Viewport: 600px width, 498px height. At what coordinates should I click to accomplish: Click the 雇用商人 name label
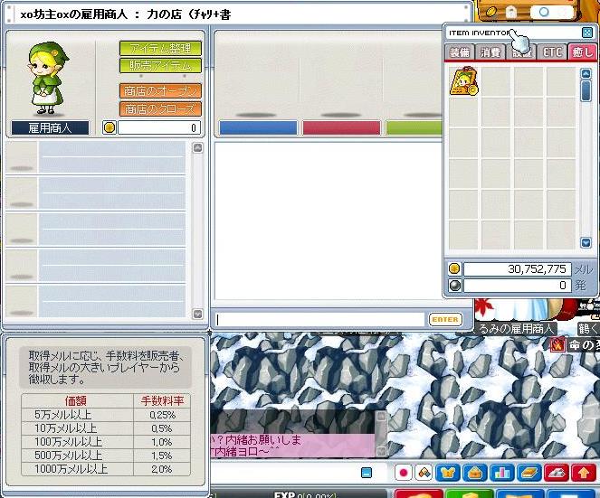pos(50,127)
